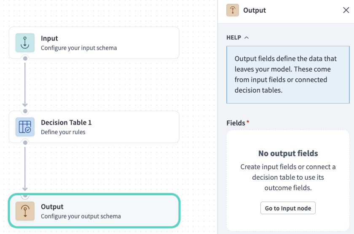Screen dimensions: 354x234
Task: Click the Output node icon on canvas
Action: click(x=25, y=211)
